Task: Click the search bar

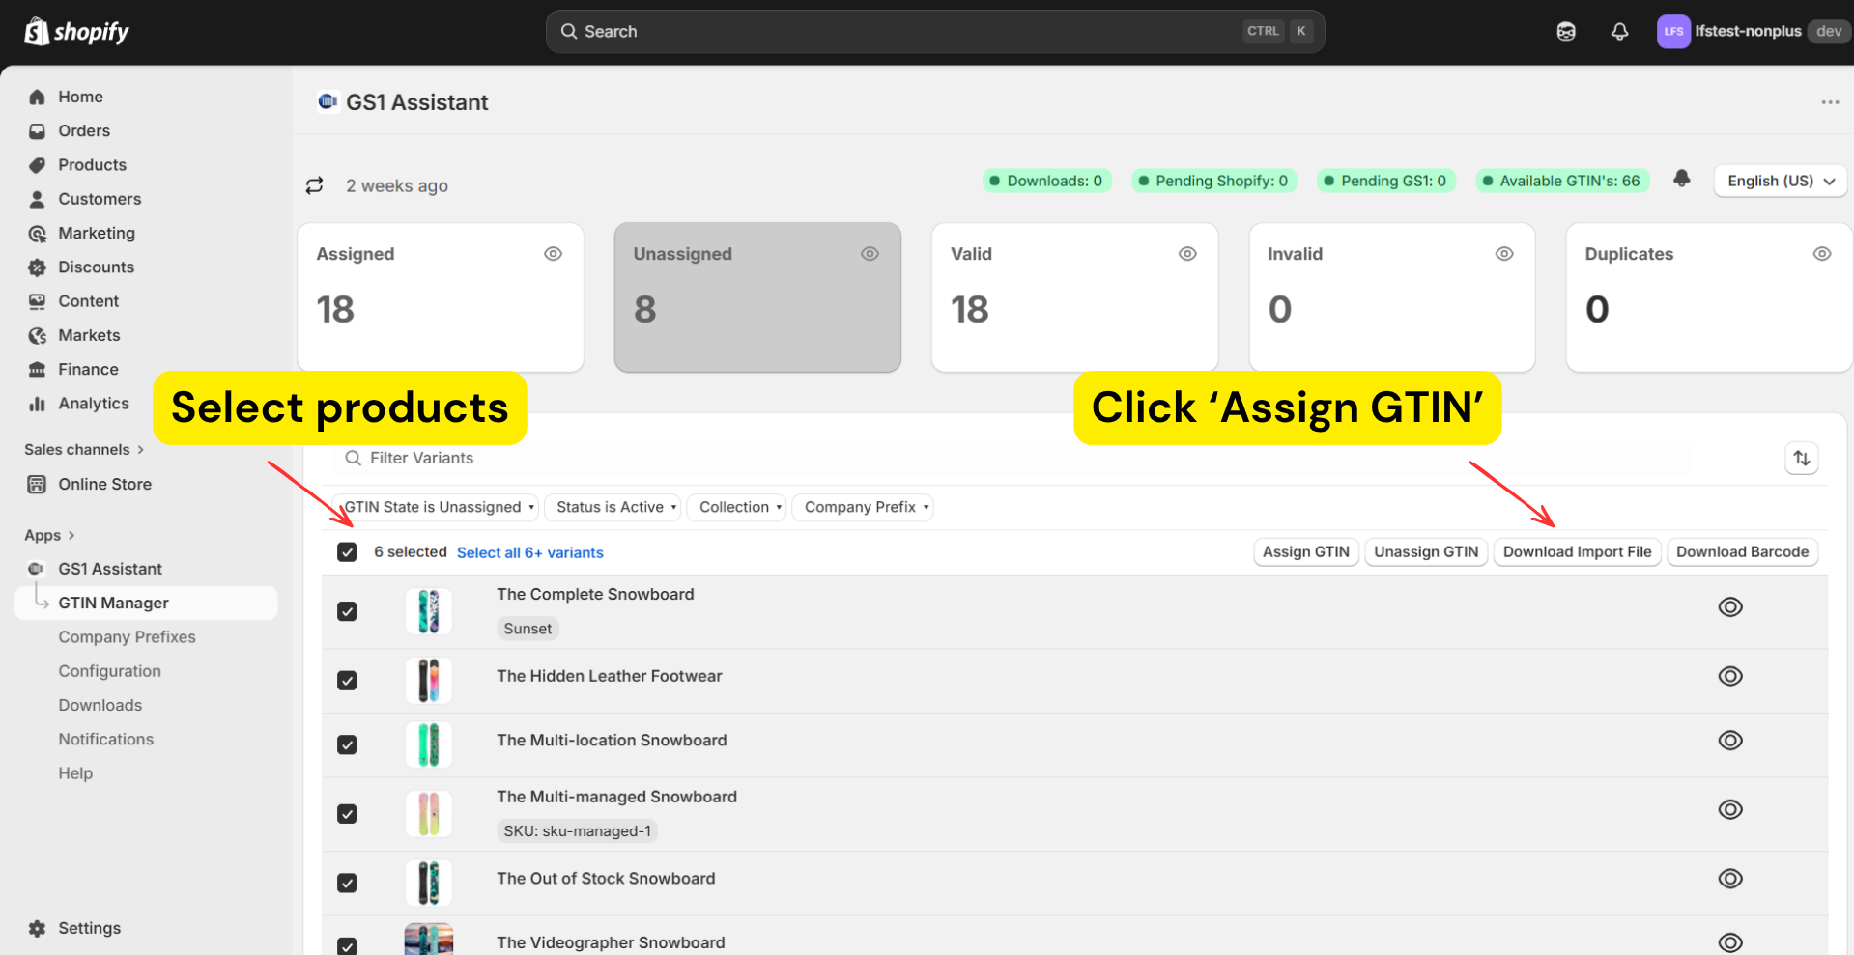Action: [935, 31]
